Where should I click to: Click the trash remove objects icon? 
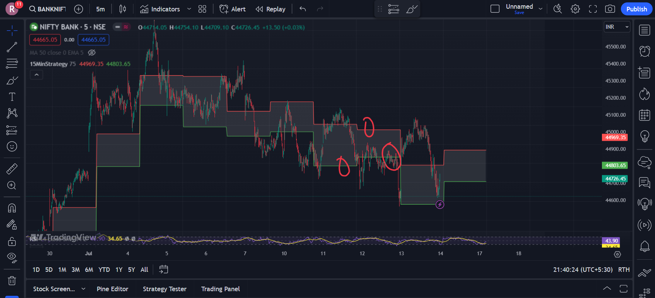(x=12, y=281)
